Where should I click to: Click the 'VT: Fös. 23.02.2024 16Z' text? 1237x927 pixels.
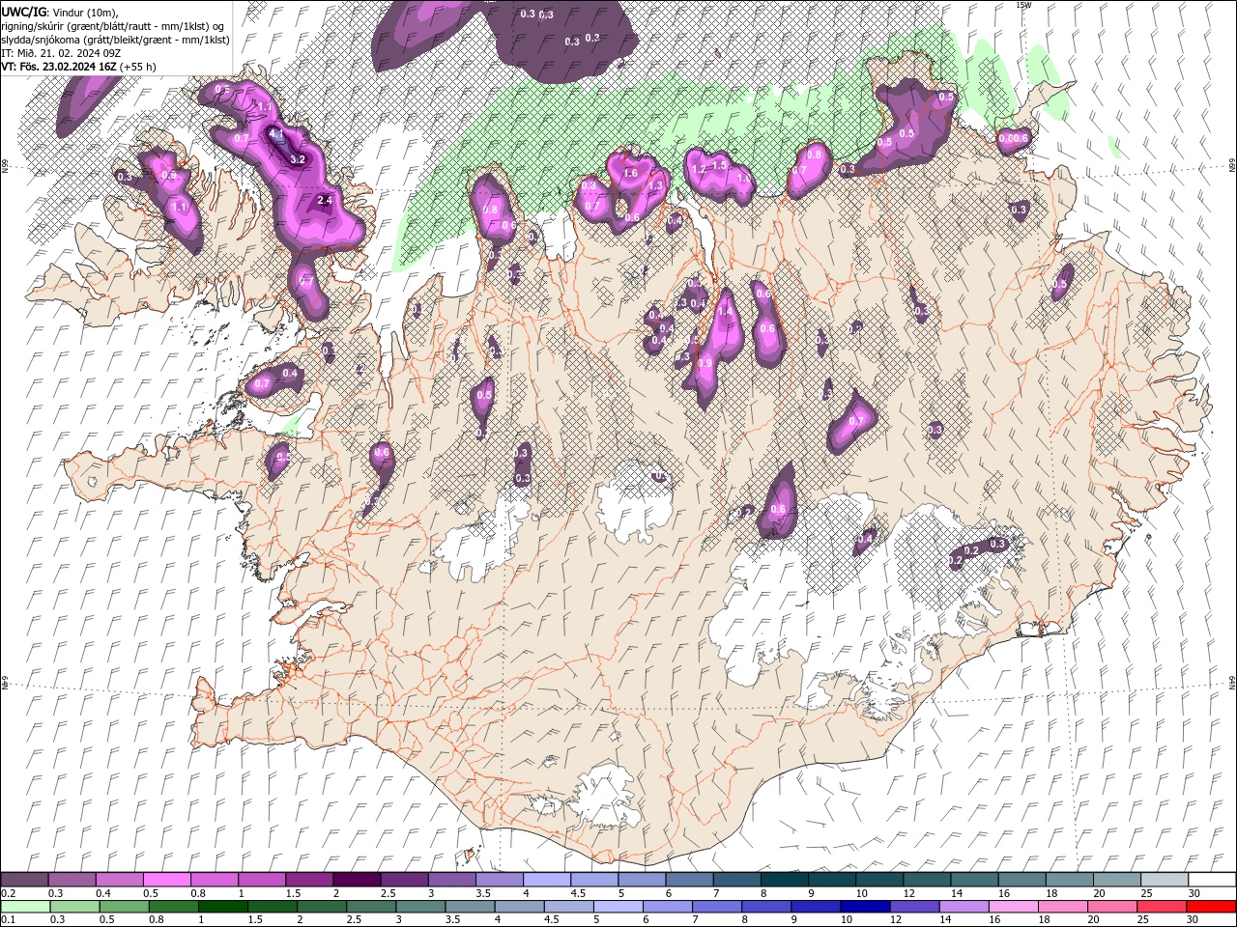(59, 67)
